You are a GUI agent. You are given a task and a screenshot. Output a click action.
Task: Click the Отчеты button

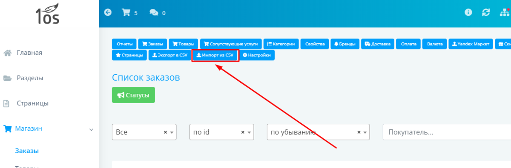124,44
